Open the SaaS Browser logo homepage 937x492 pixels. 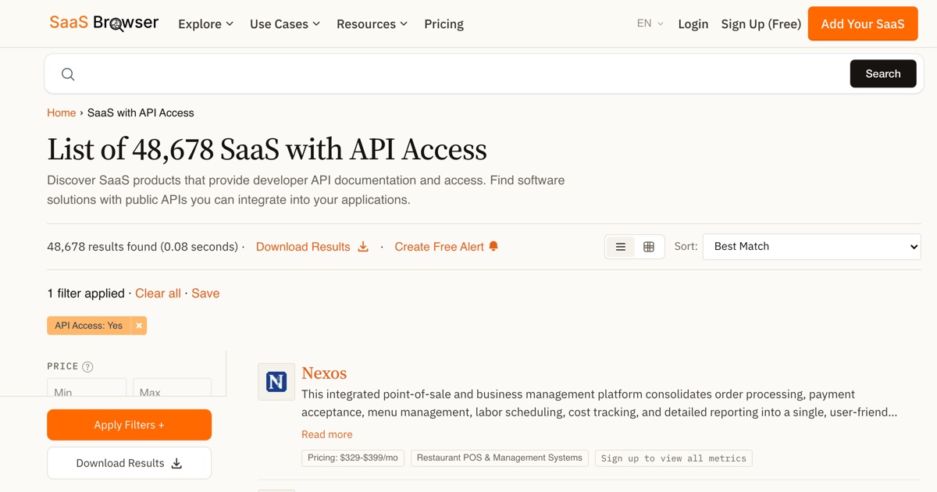point(104,23)
